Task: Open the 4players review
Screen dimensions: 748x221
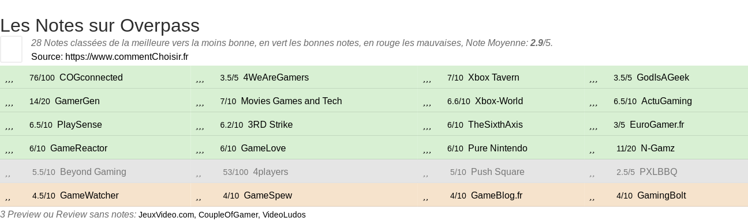Action: [x=271, y=172]
